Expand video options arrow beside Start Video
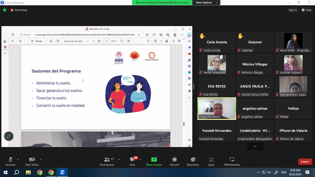 40,159
